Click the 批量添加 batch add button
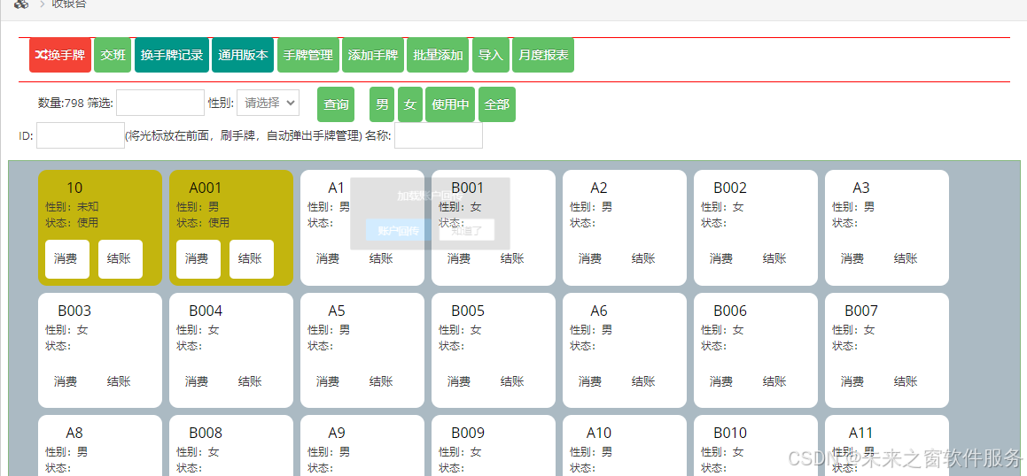This screenshot has width=1027, height=476. tap(438, 55)
